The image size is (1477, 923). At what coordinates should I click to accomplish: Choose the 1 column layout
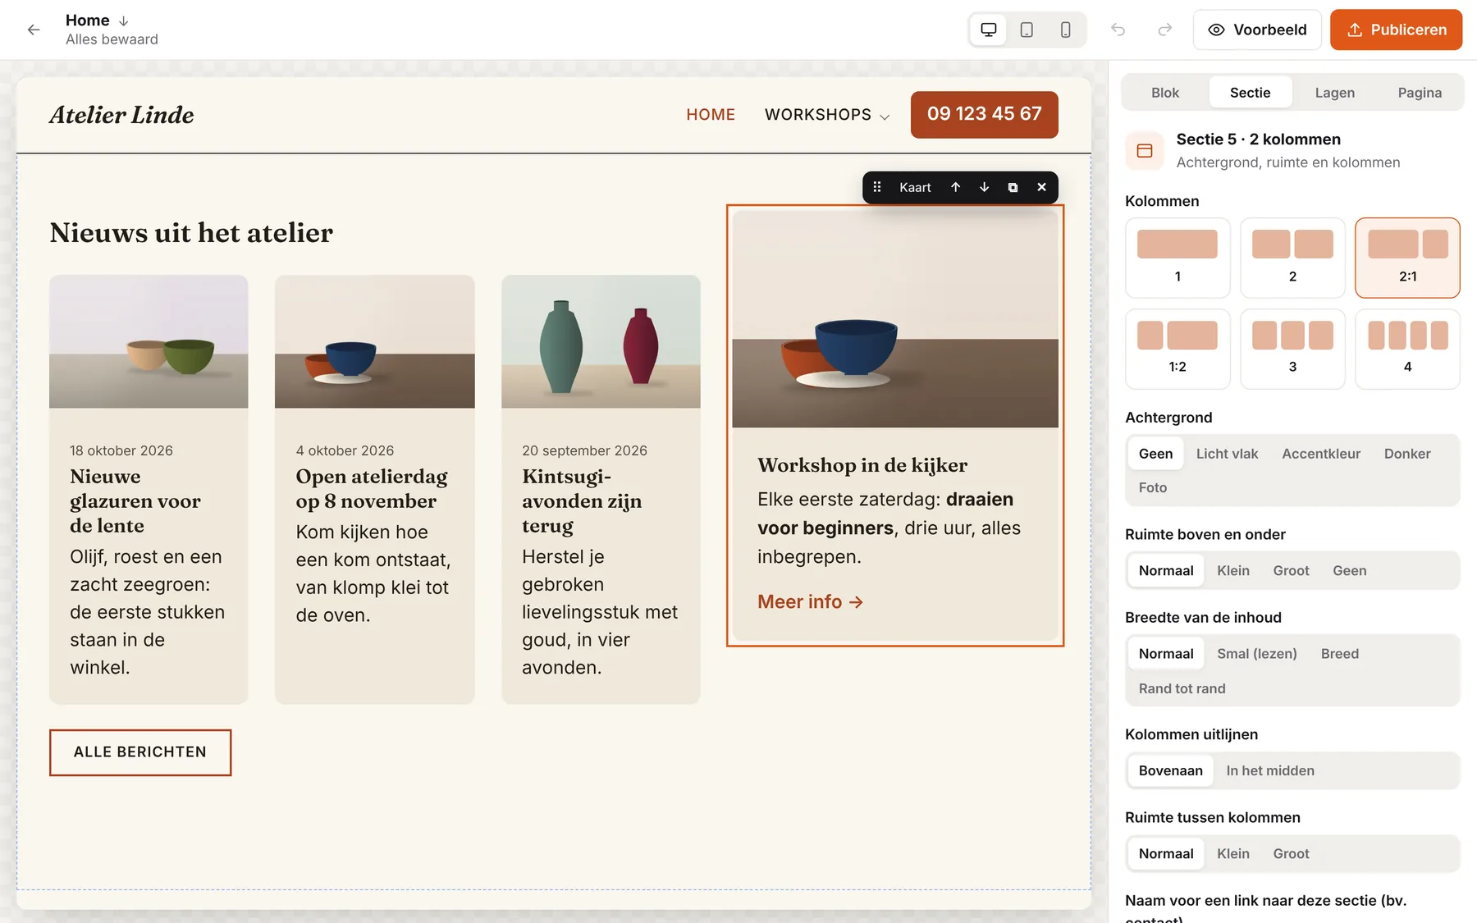(x=1177, y=258)
